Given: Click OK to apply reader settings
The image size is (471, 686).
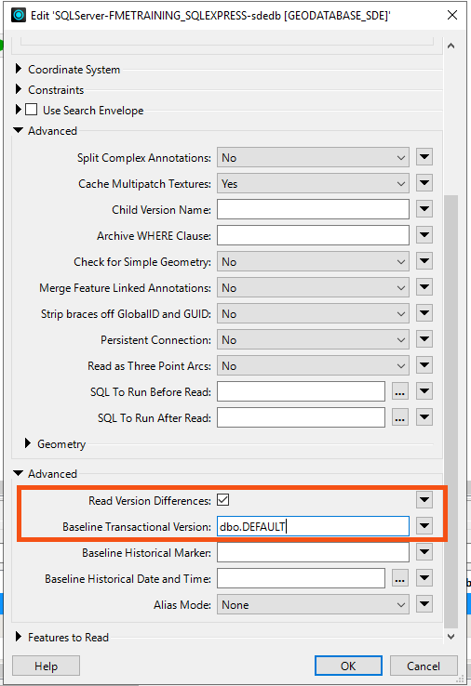Looking at the screenshot, I should tap(348, 666).
